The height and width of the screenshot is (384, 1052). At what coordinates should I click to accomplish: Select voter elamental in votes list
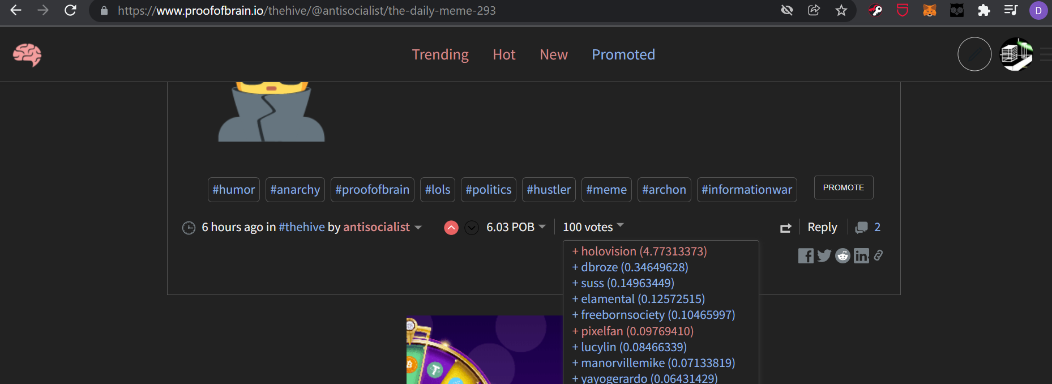[x=639, y=299]
